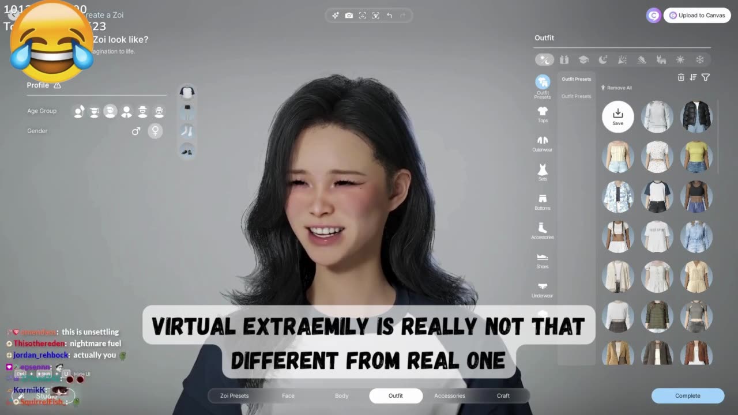Viewport: 738px width, 415px height.
Task: Switch to Craft tab
Action: (503, 396)
